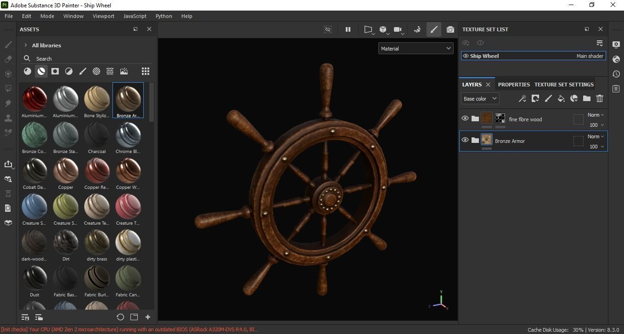Select the Projection tool in left toolbar
Screen dimensions: 624x334
[8, 74]
